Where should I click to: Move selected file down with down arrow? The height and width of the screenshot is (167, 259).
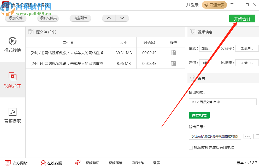[x=122, y=18]
